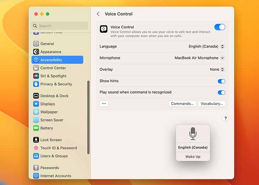The height and width of the screenshot is (185, 259).
Task: Click the Privacy & Security hand icon
Action: pos(36,84)
